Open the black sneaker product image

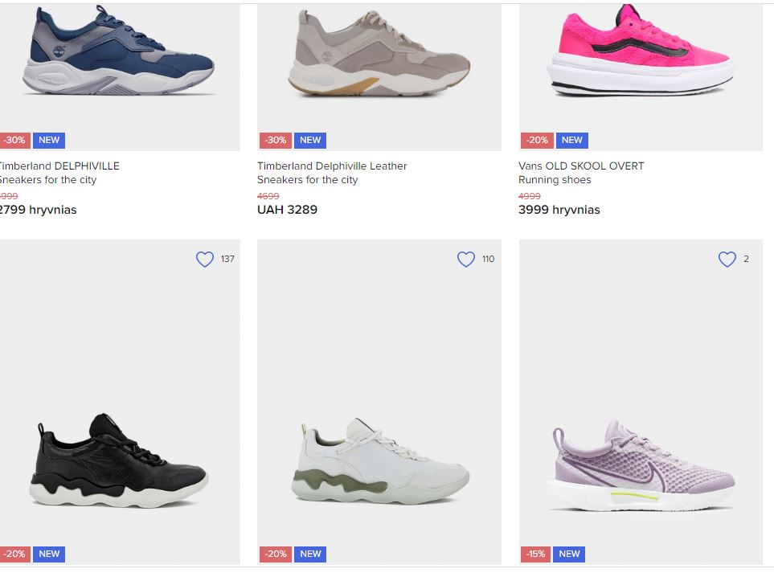pyautogui.click(x=119, y=458)
